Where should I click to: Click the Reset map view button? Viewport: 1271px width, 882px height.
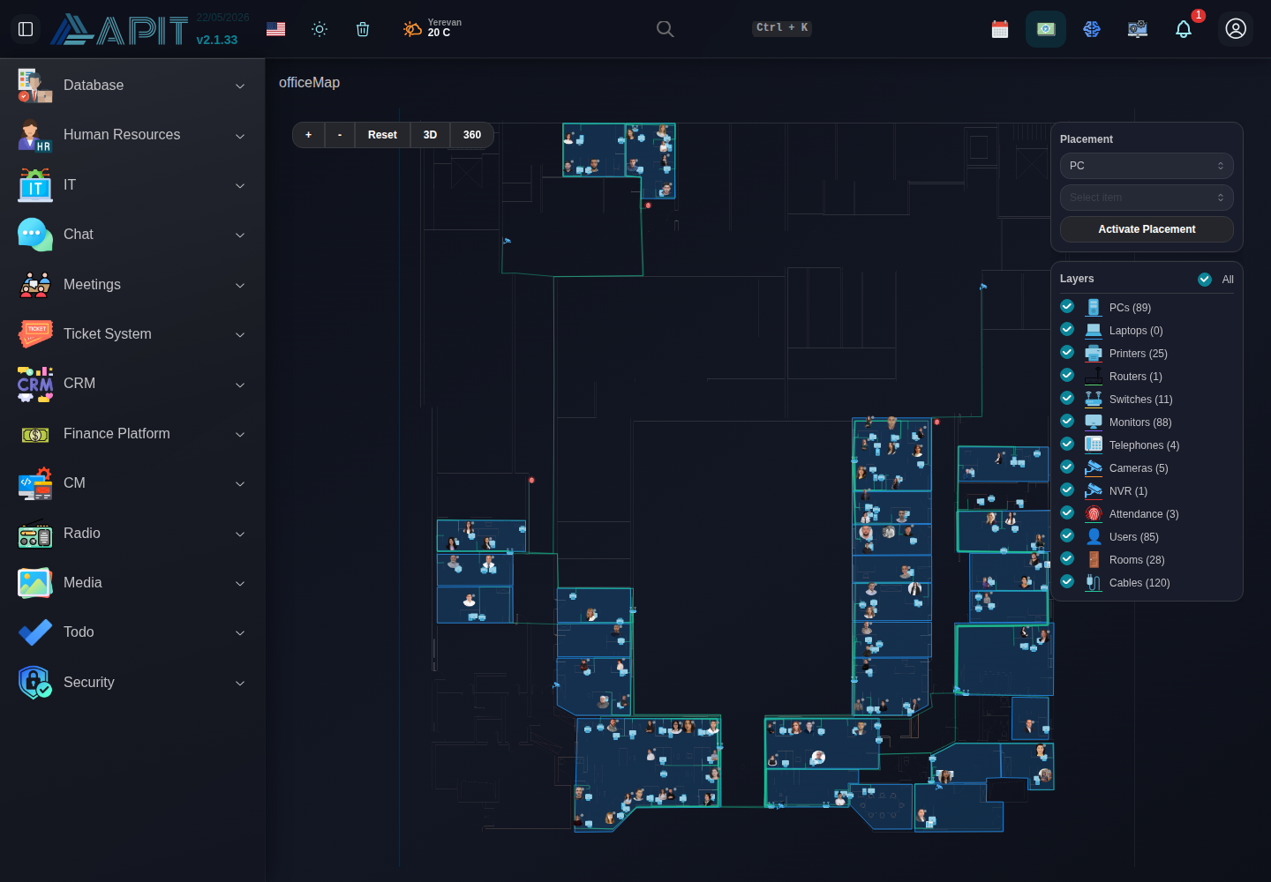pos(382,135)
